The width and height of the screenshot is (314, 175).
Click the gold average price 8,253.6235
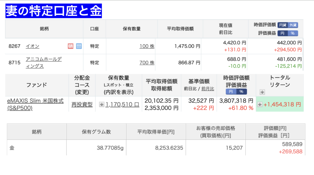[x=169, y=148]
